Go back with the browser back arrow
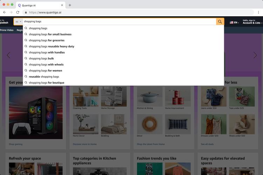Screen dimensions: 263x175 5,12
